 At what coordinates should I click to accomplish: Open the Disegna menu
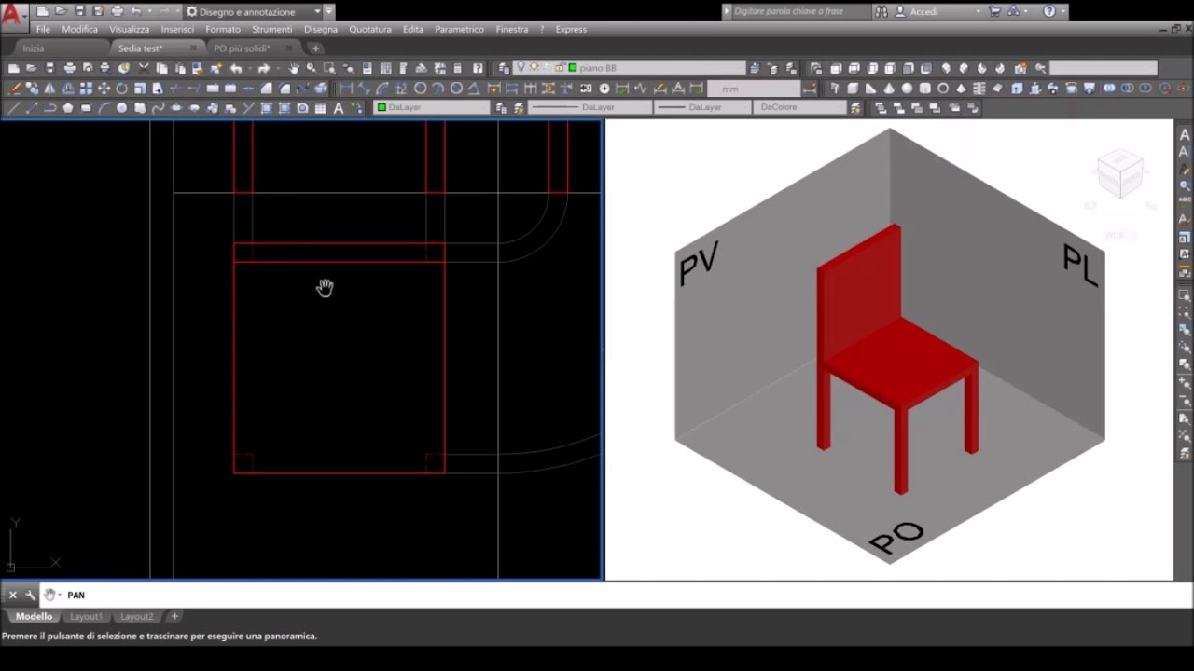(321, 29)
